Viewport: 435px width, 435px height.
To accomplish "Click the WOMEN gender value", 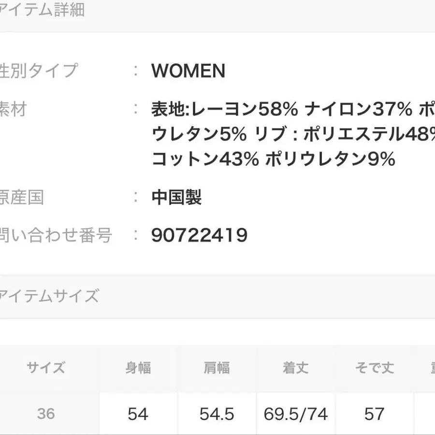I will tap(188, 71).
